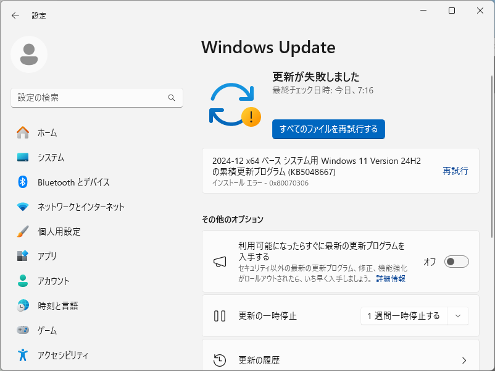Viewport: 495px width, 371px height.
Task: Click the オフ status label
Action: coord(430,262)
